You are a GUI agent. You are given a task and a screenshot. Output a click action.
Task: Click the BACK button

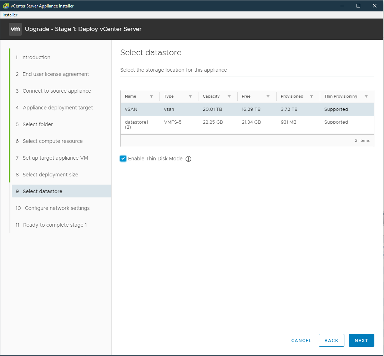pyautogui.click(x=331, y=340)
